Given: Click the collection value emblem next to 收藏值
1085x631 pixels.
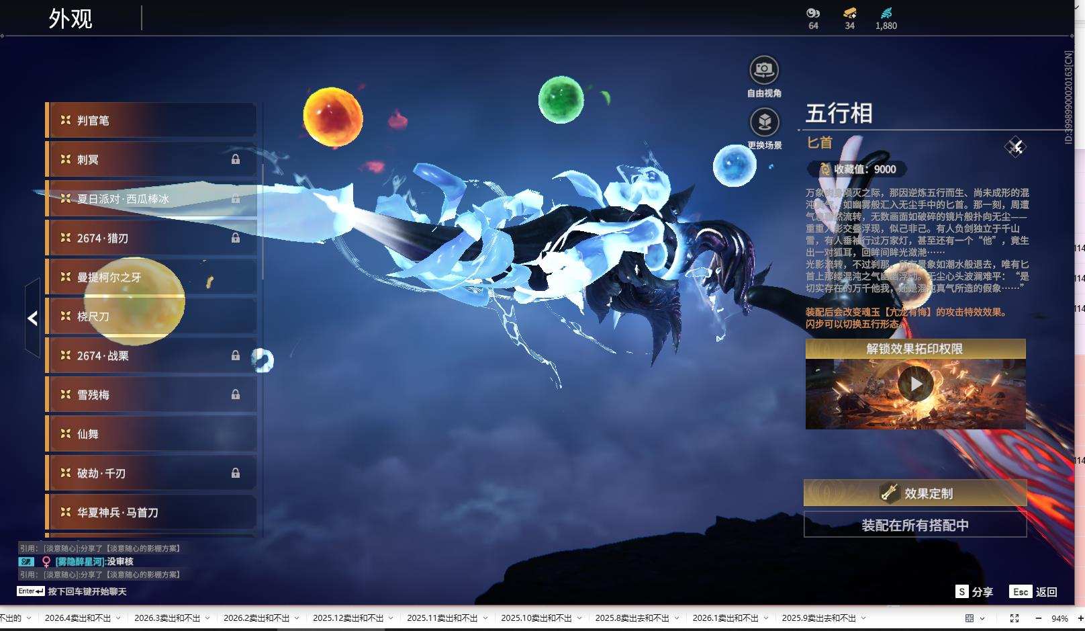Looking at the screenshot, I should point(824,169).
